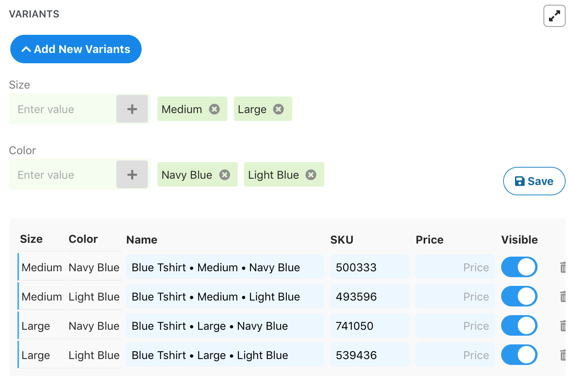Edit name Blue Tshirt Large Navy Blue
This screenshot has width=568, height=378.
pos(225,326)
